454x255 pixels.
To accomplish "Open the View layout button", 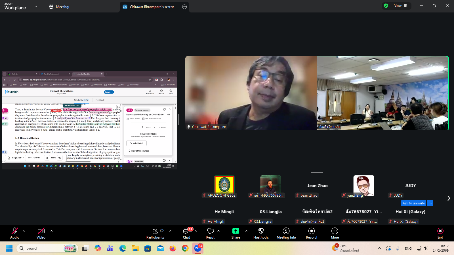I will [400, 6].
